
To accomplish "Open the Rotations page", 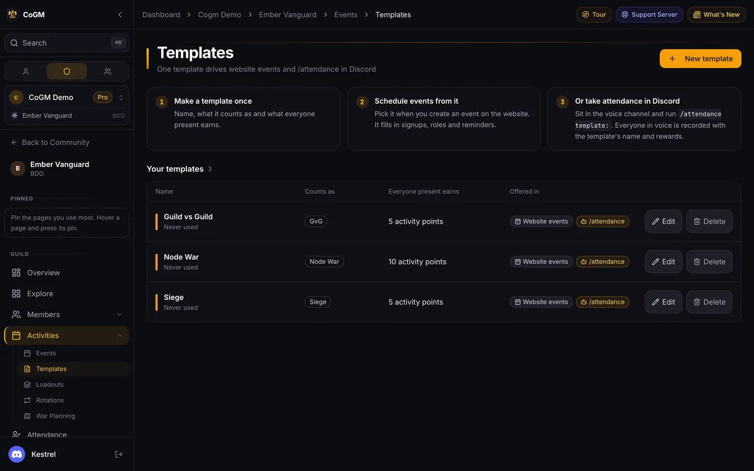I will 73,400.
